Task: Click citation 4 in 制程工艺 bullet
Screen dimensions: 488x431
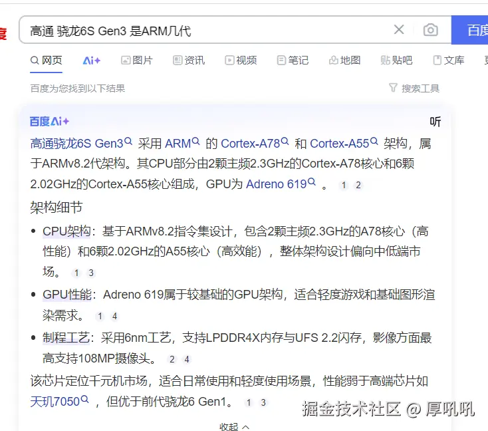Action: 187,359
